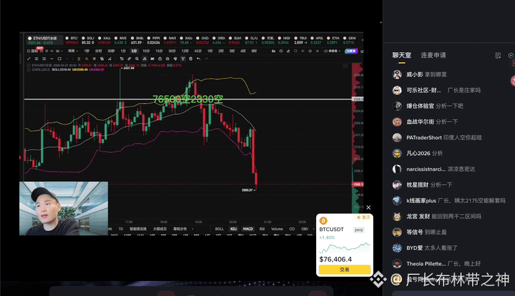Open the 未命名 layout dropdown
This screenshot has height=296, width=515.
(x=332, y=51)
